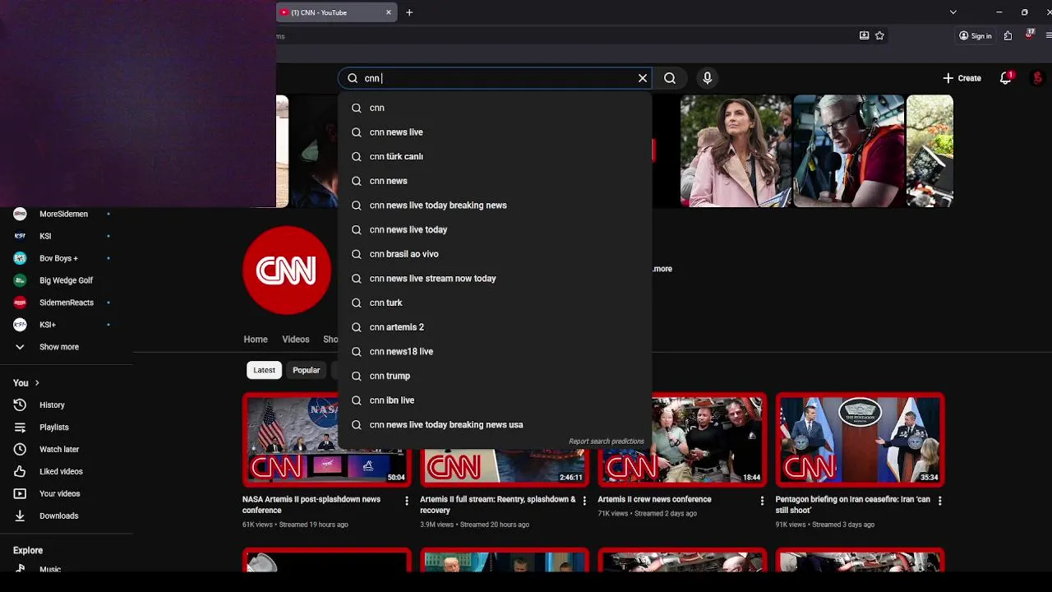Open Downloads in sidebar
1052x592 pixels.
tap(59, 516)
